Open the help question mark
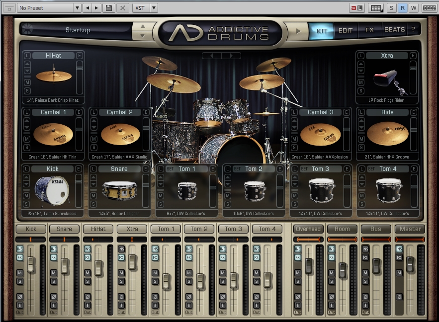 413,29
